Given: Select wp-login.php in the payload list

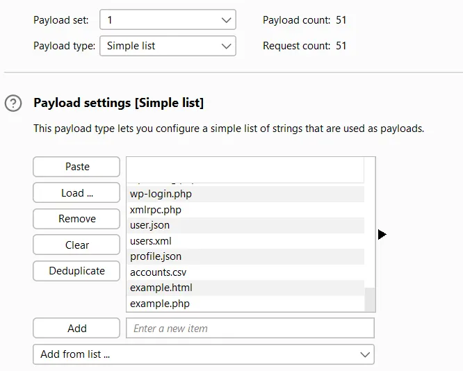Looking at the screenshot, I should [161, 194].
